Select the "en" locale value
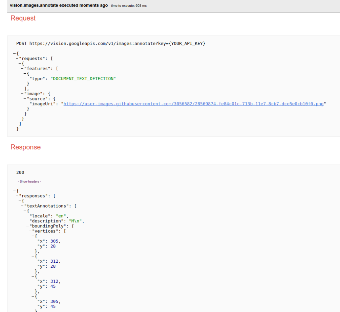The width and height of the screenshot is (340, 312). [x=61, y=216]
